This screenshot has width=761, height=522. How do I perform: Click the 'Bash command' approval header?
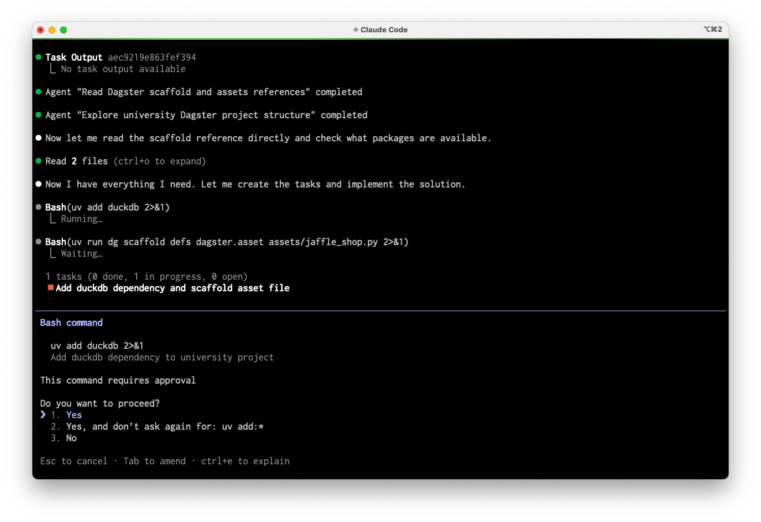pyautogui.click(x=72, y=323)
